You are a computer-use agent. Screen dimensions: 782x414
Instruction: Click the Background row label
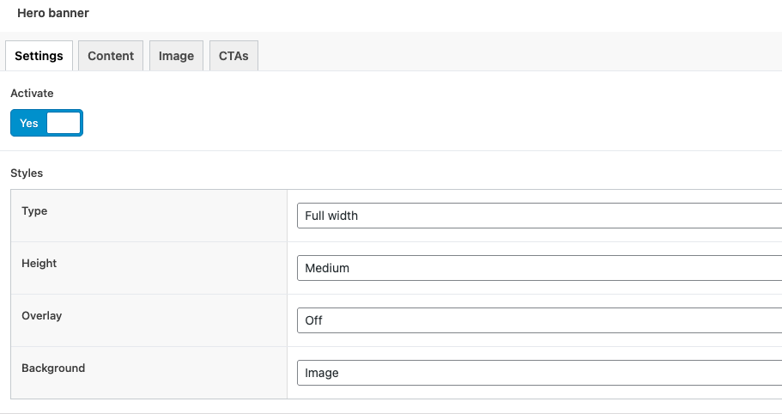[x=53, y=368]
